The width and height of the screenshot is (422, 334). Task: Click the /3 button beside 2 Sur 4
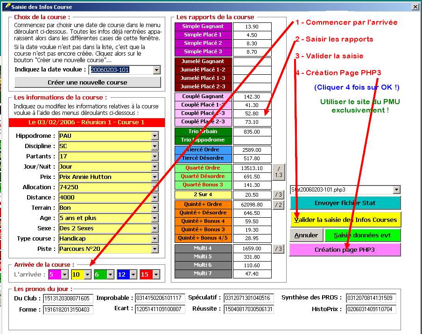coord(279,195)
